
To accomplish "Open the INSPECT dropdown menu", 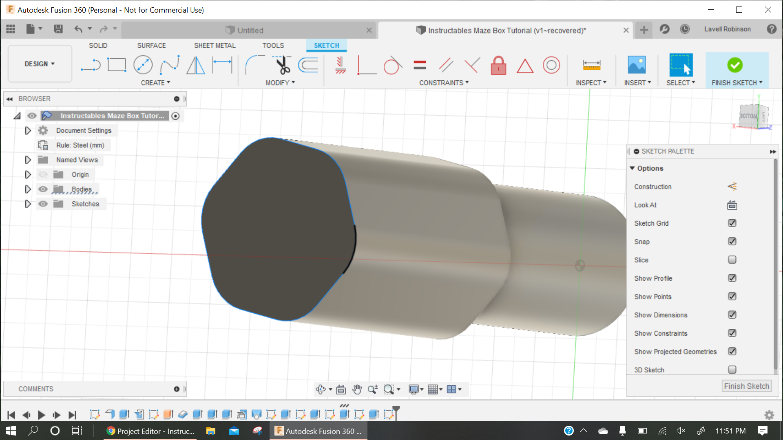I will [591, 83].
